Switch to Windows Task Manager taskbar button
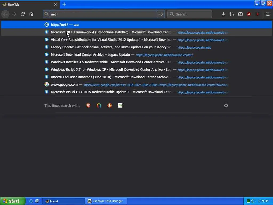This screenshot has height=205, width=273. pos(106,201)
